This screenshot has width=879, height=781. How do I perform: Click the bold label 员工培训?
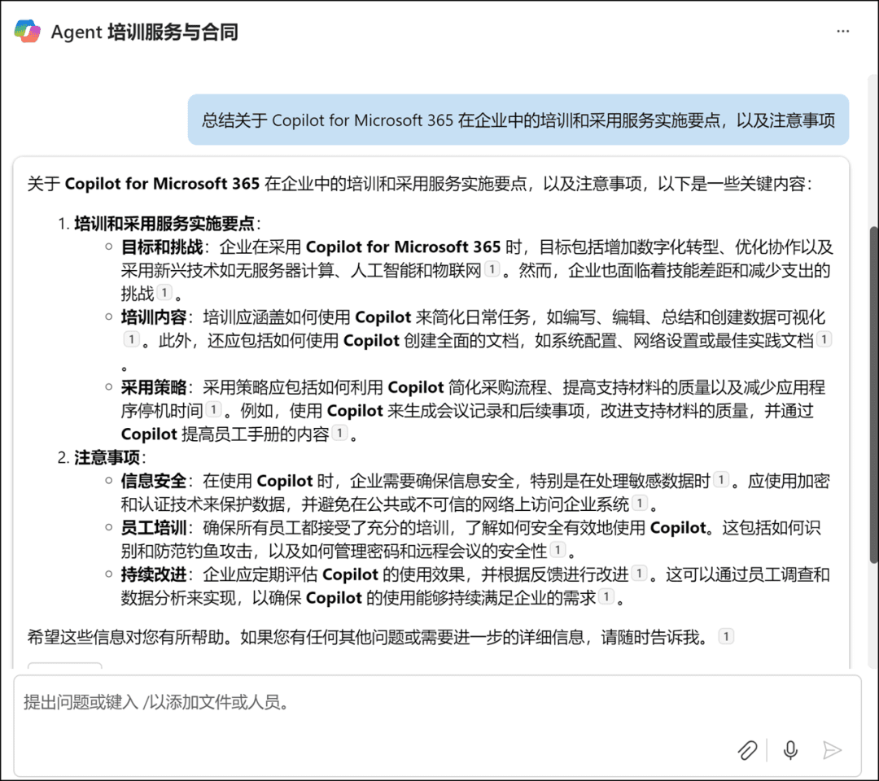click(x=154, y=528)
